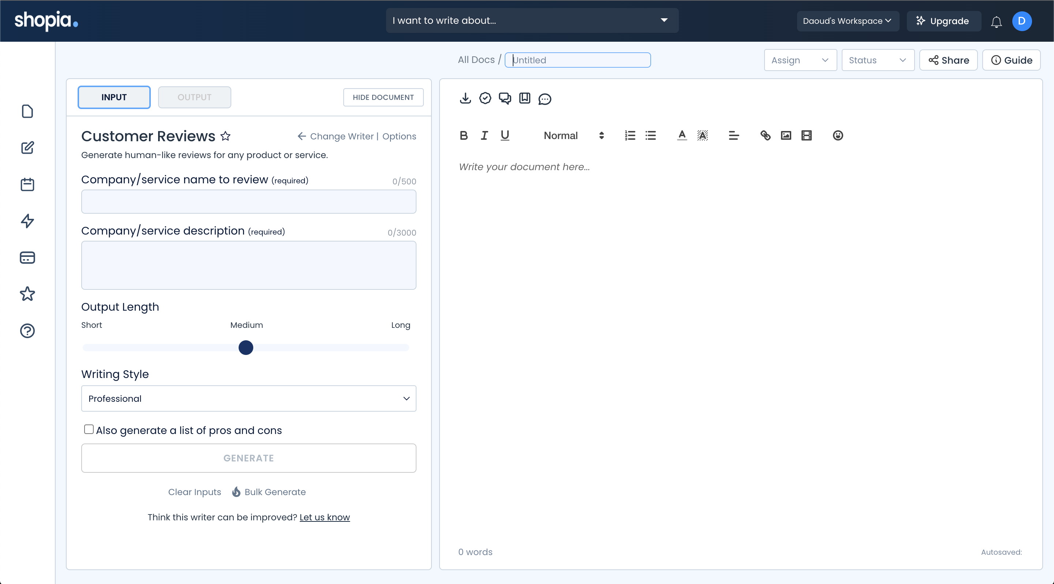Click the bookmark icon above the editor
Image resolution: width=1054 pixels, height=584 pixels.
pos(524,98)
